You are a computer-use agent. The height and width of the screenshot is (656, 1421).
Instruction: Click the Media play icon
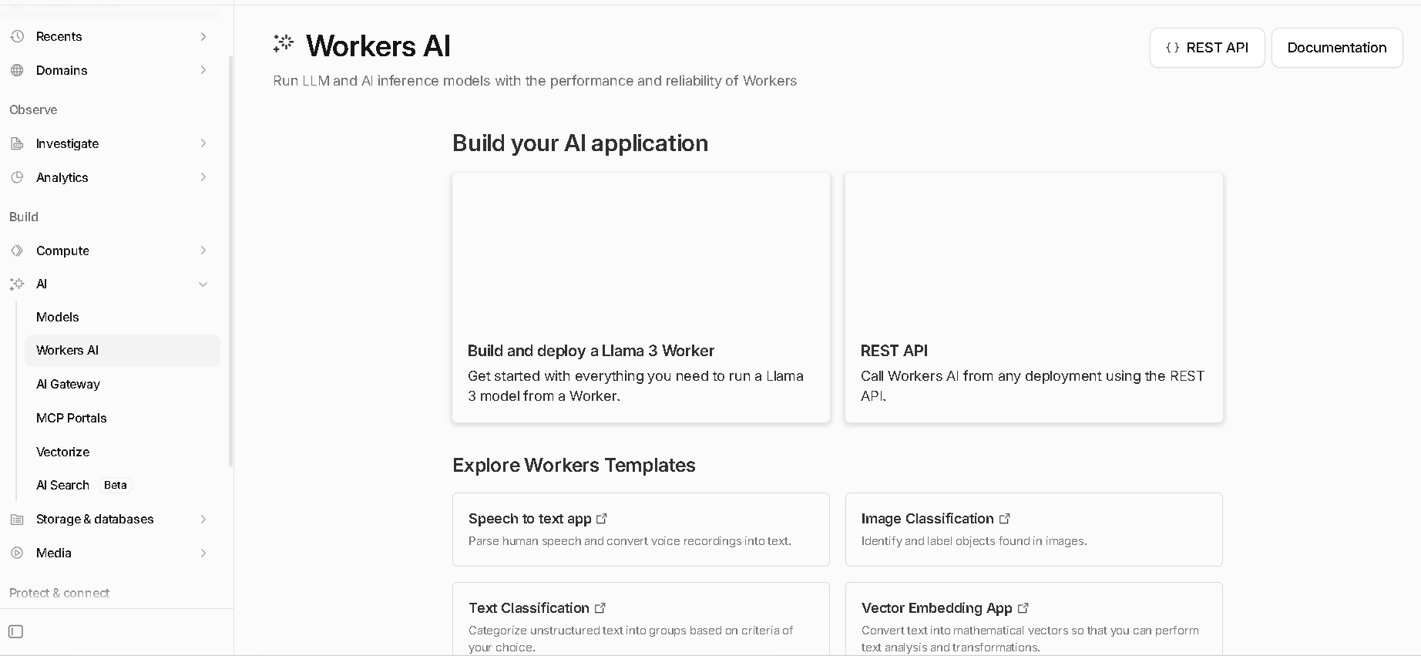(x=17, y=553)
